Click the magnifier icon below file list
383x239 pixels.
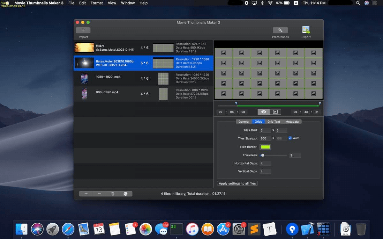(125, 194)
